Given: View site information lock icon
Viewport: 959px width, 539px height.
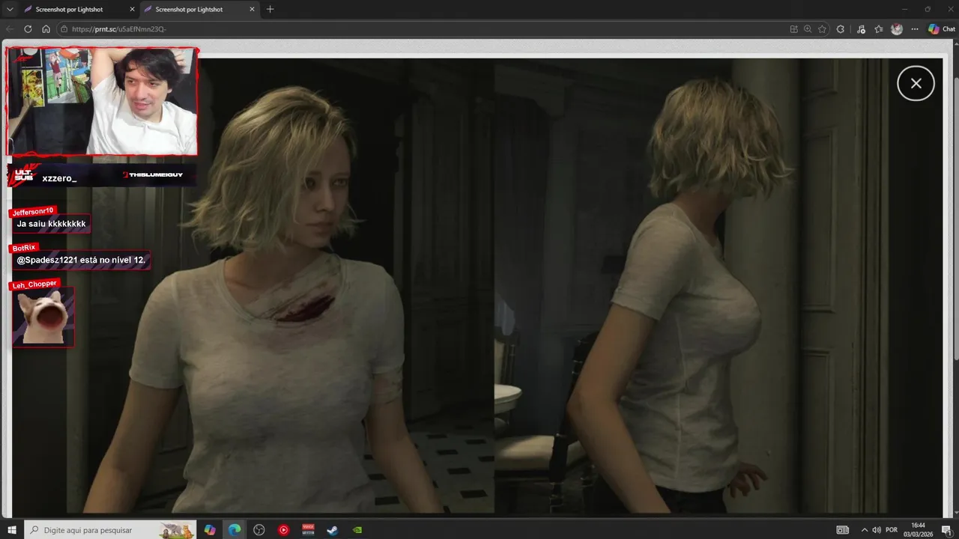Looking at the screenshot, I should pyautogui.click(x=65, y=29).
